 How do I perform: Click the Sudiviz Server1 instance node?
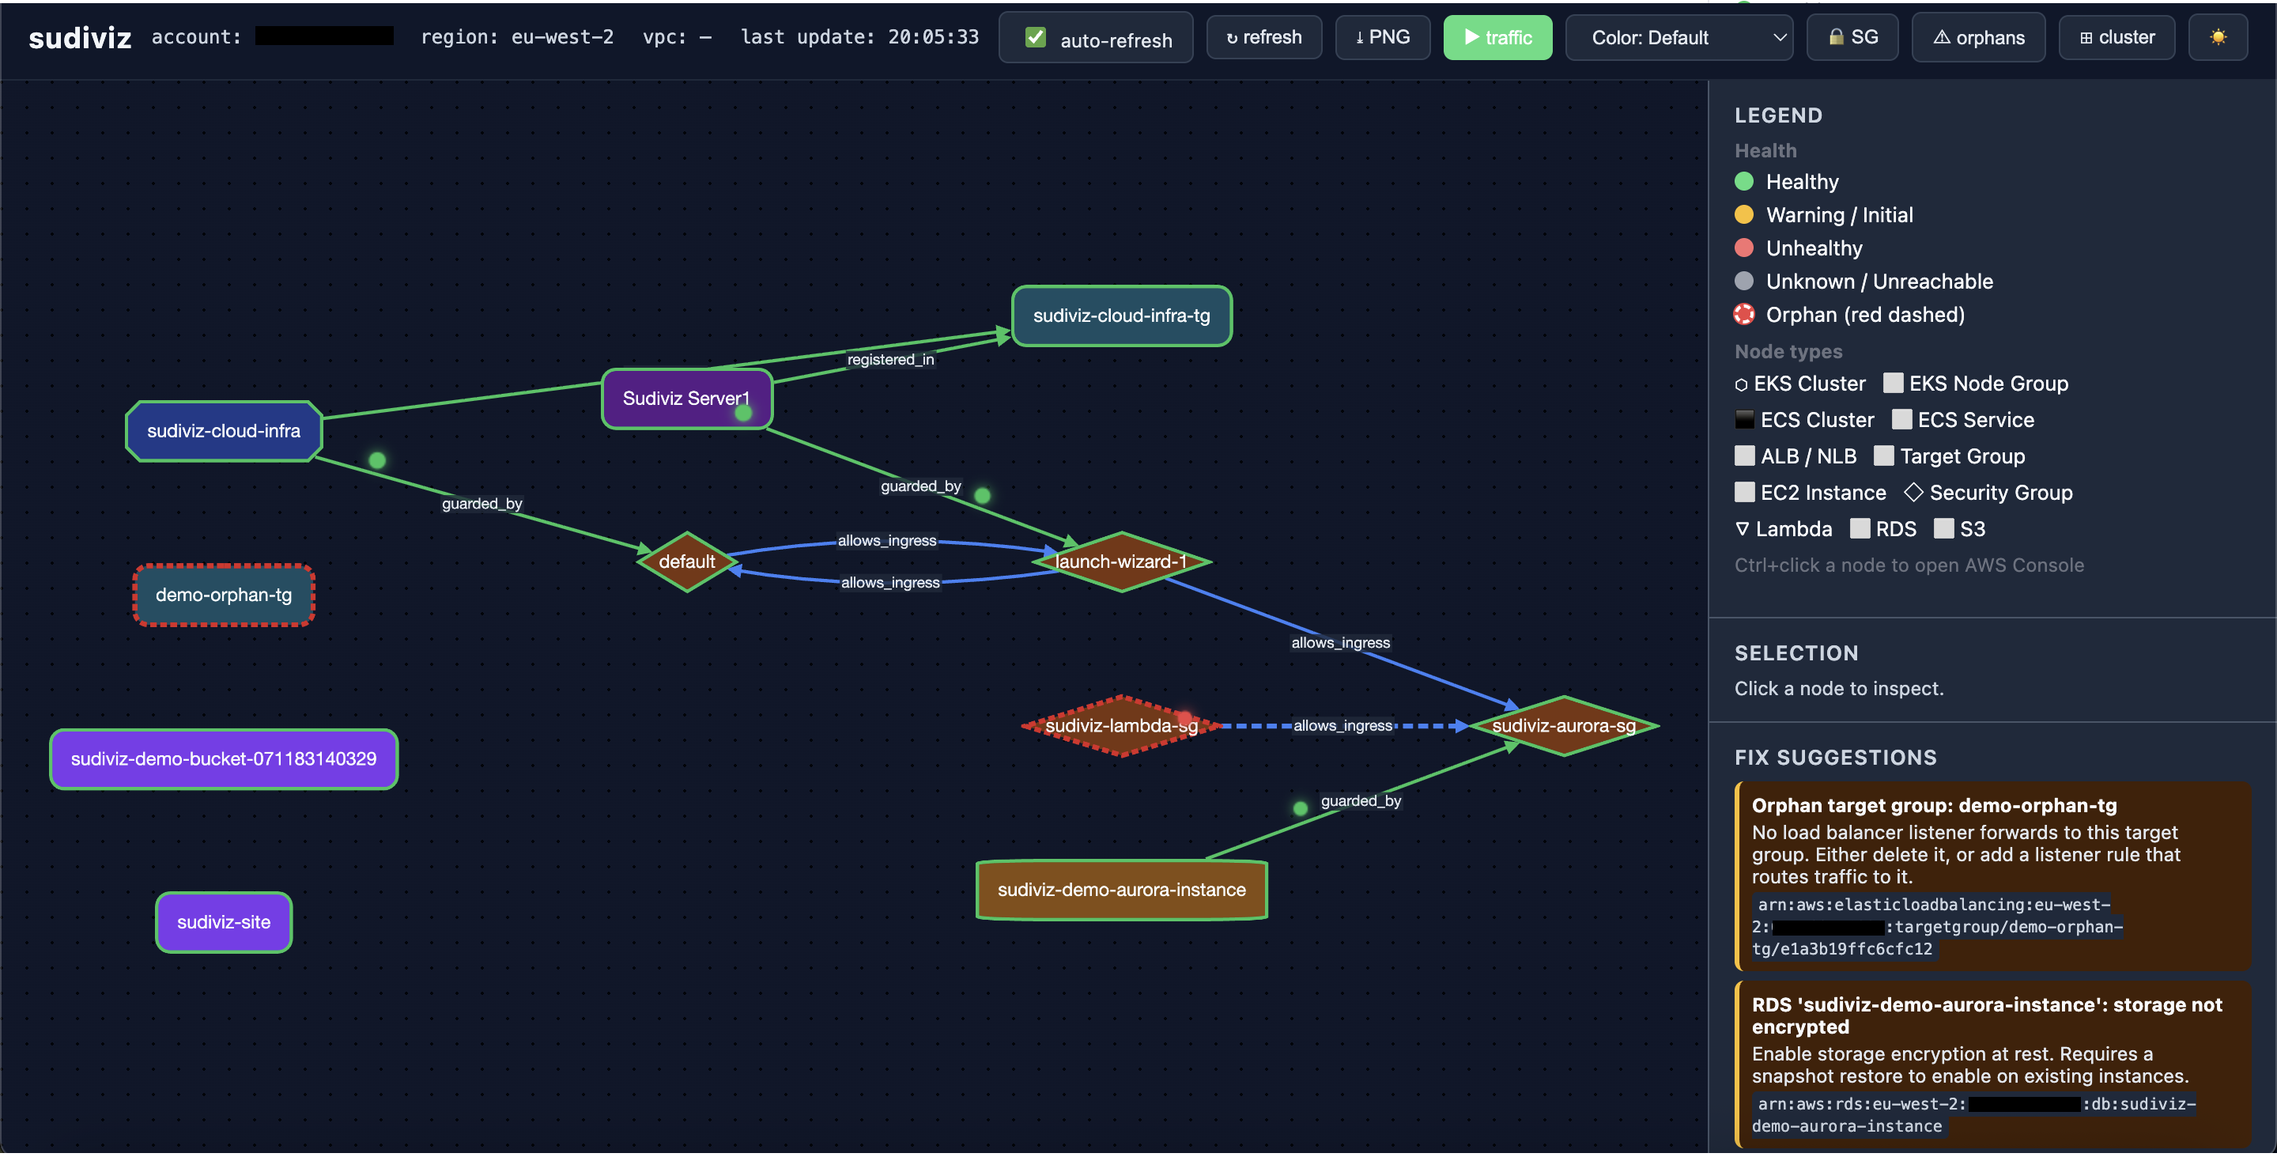(687, 398)
